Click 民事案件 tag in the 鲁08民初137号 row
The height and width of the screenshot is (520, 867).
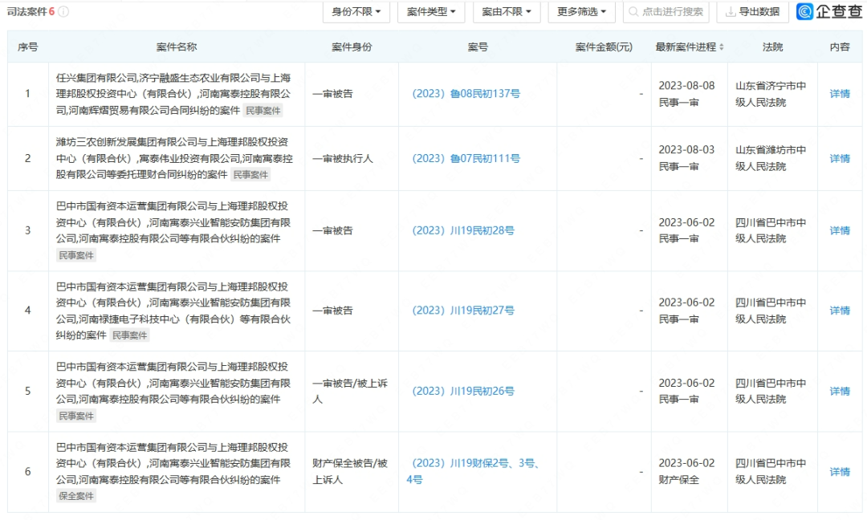(x=263, y=111)
